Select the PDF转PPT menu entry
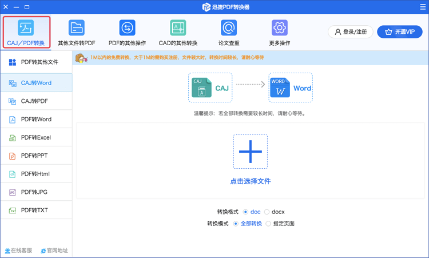The width and height of the screenshot is (429, 258). click(37, 156)
